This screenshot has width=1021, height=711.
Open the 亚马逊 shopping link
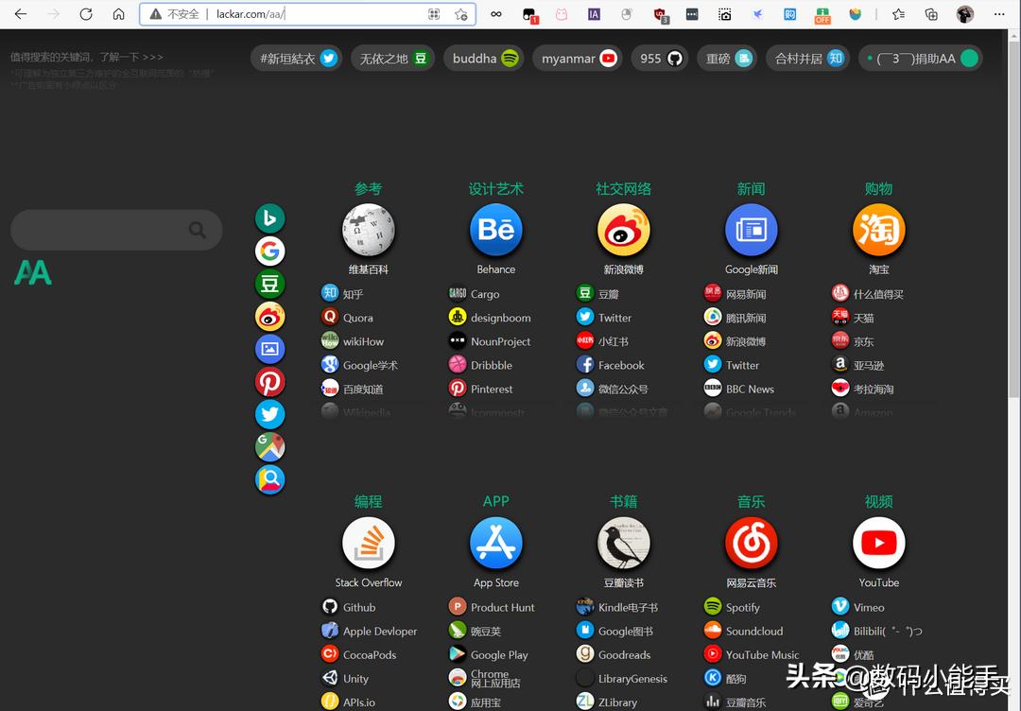pyautogui.click(x=857, y=365)
